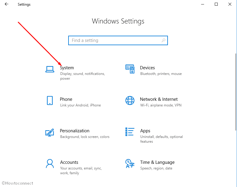
Task: Open the Personalization paintbrush icon
Action: pyautogui.click(x=50, y=132)
